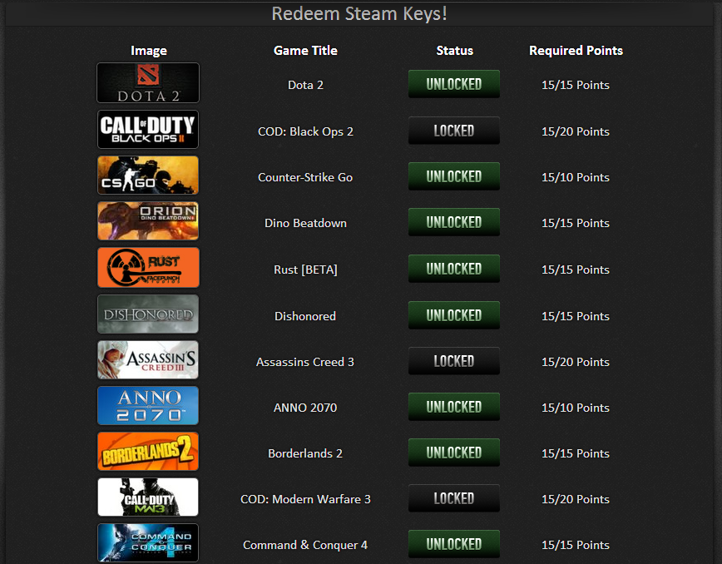Click UNLOCKED button for Command & Conquer 4
Viewport: 722px width, 564px height.
pos(454,544)
